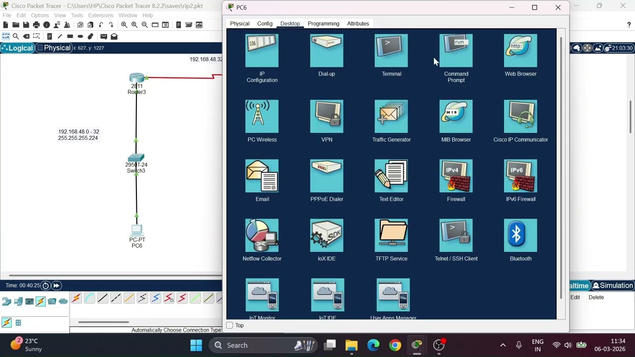Open IoX IDE app
This screenshot has width=635, height=357.
[x=326, y=236]
